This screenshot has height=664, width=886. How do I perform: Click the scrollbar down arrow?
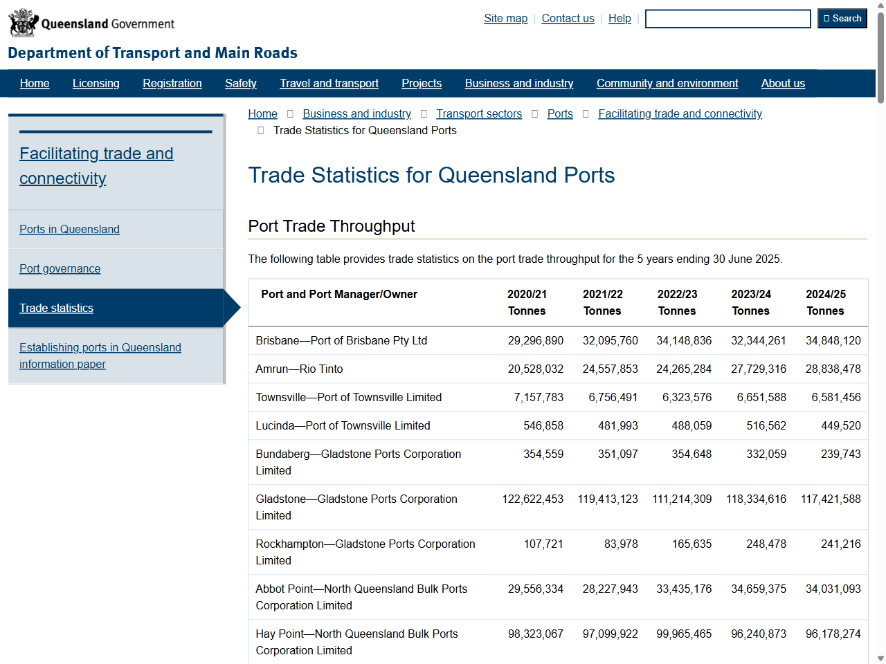[x=880, y=658]
